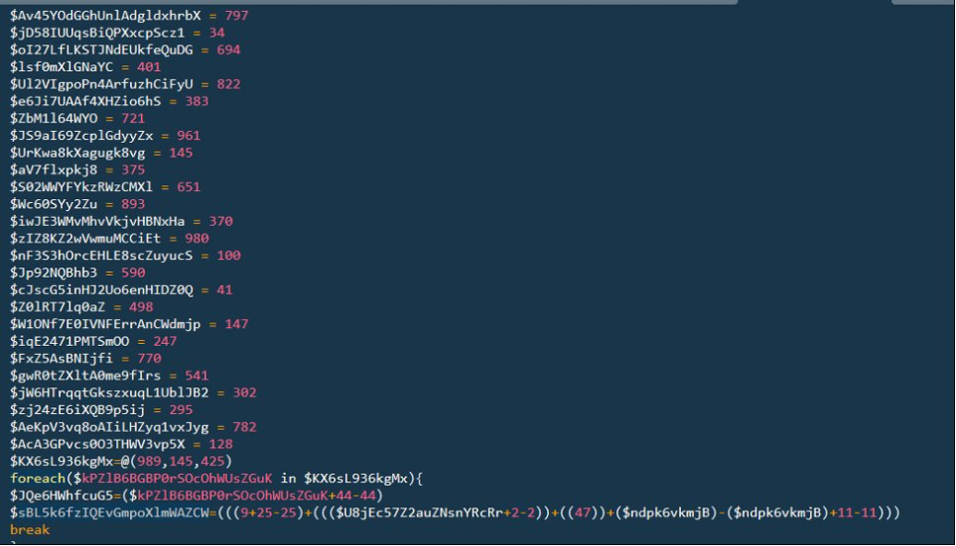
Task: Click the variable $Z0lRT7lq0aZ
Action: (x=57, y=307)
